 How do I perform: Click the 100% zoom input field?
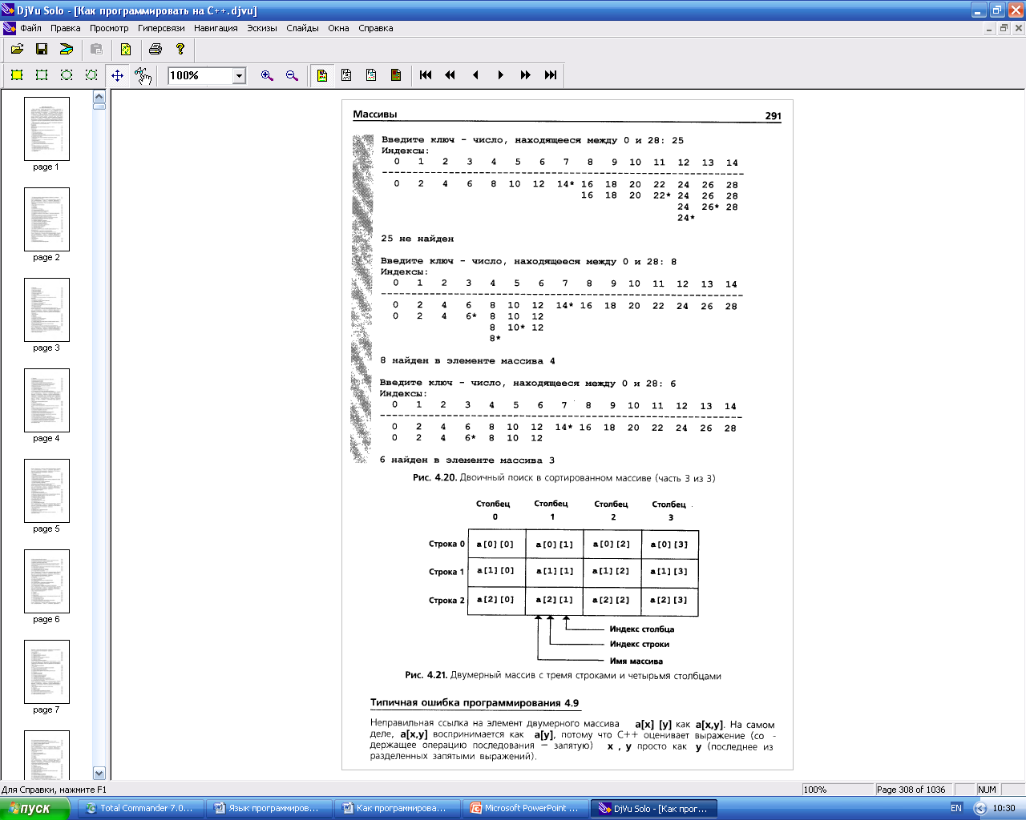point(200,75)
